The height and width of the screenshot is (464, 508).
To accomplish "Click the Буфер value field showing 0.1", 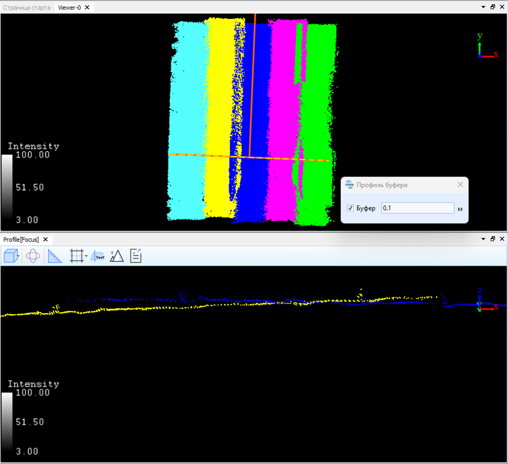I will pos(418,208).
